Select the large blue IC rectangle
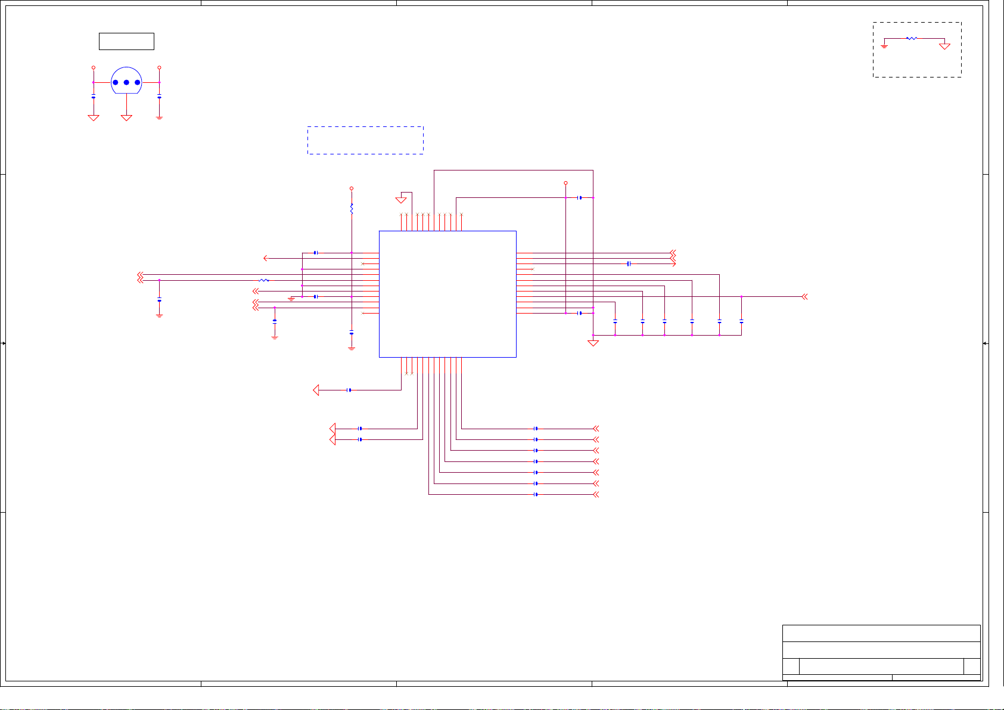 447,294
